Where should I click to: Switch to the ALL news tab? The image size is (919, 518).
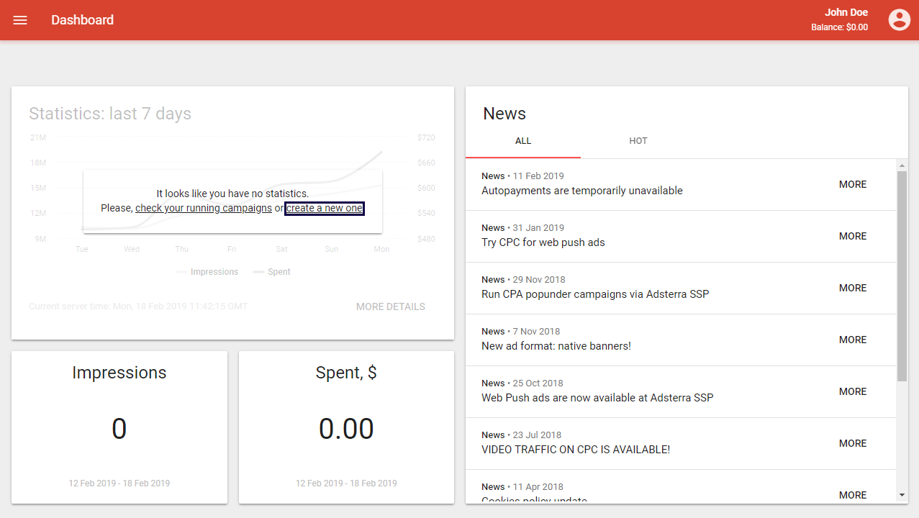pos(523,141)
